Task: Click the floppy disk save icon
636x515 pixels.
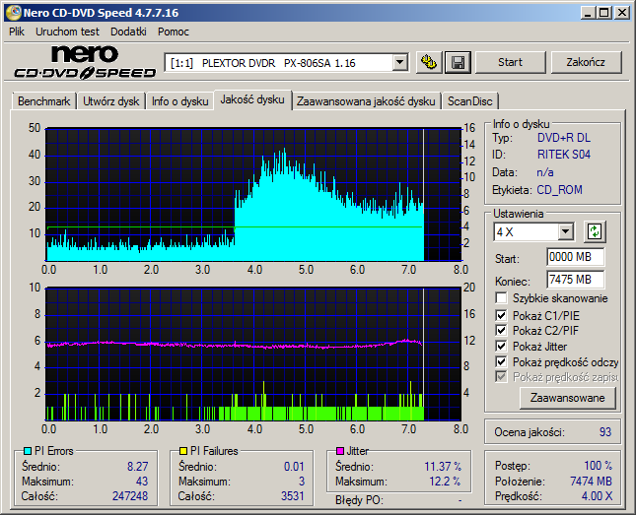Action: (x=458, y=62)
